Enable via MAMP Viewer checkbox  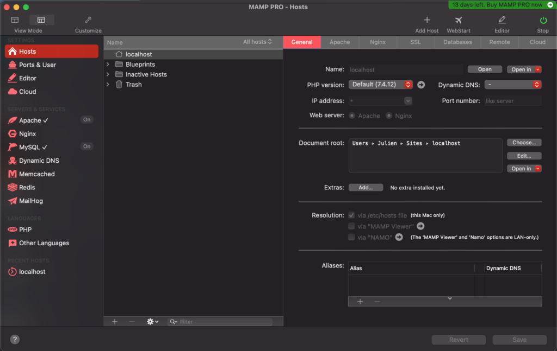click(x=351, y=226)
